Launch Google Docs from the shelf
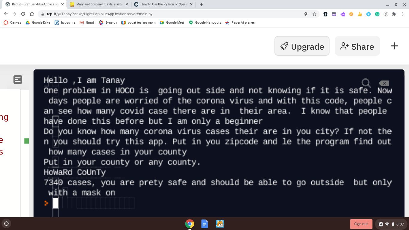Screen dimensions: 409x230 point(205,224)
